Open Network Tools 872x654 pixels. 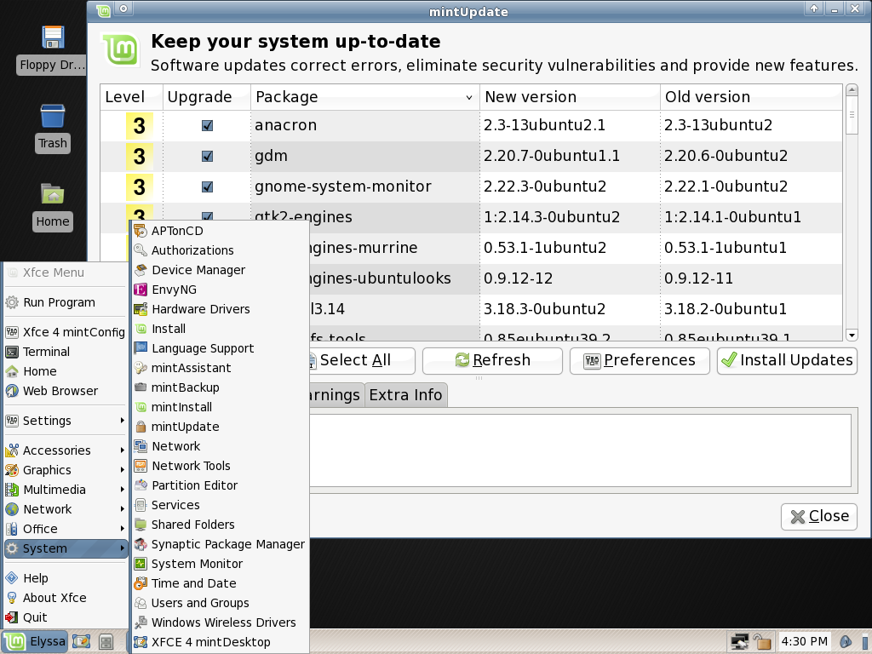pyautogui.click(x=220, y=466)
